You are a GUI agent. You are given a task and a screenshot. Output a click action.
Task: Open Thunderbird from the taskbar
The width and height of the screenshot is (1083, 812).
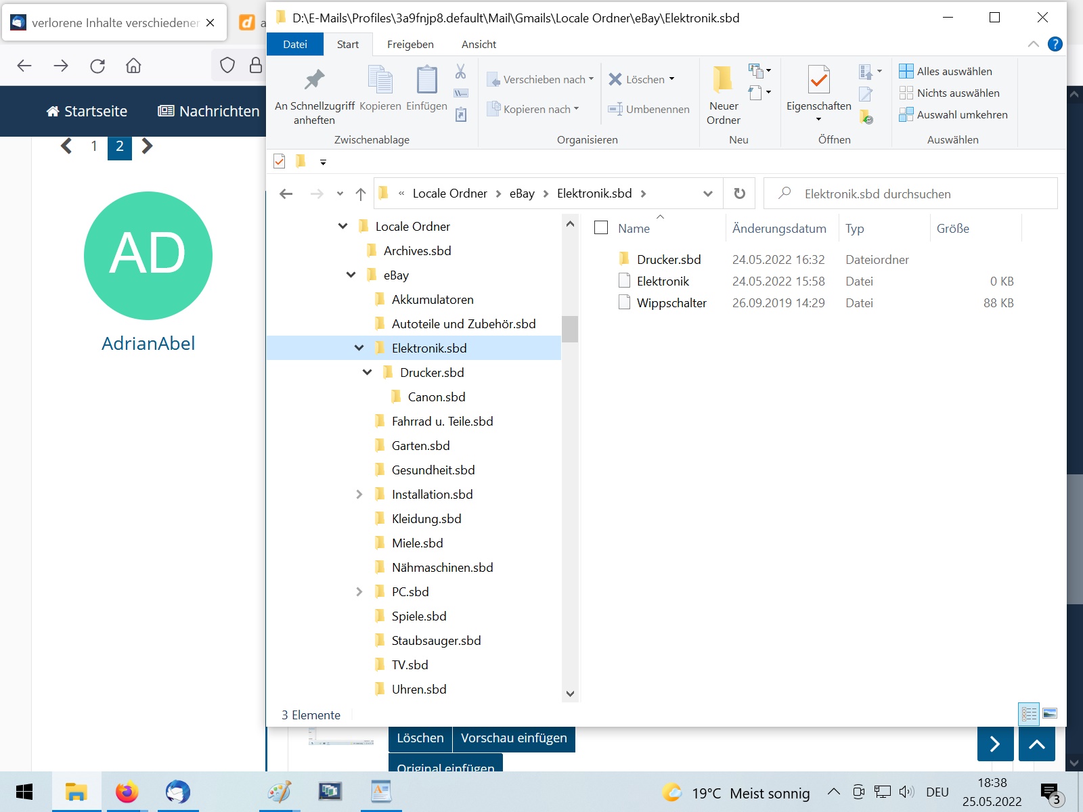pyautogui.click(x=178, y=792)
